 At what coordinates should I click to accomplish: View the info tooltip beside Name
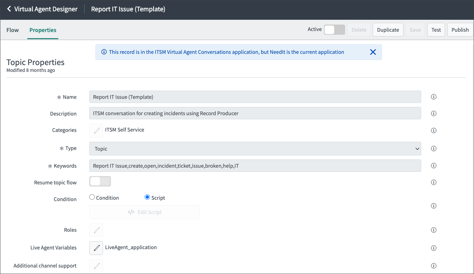(x=433, y=97)
